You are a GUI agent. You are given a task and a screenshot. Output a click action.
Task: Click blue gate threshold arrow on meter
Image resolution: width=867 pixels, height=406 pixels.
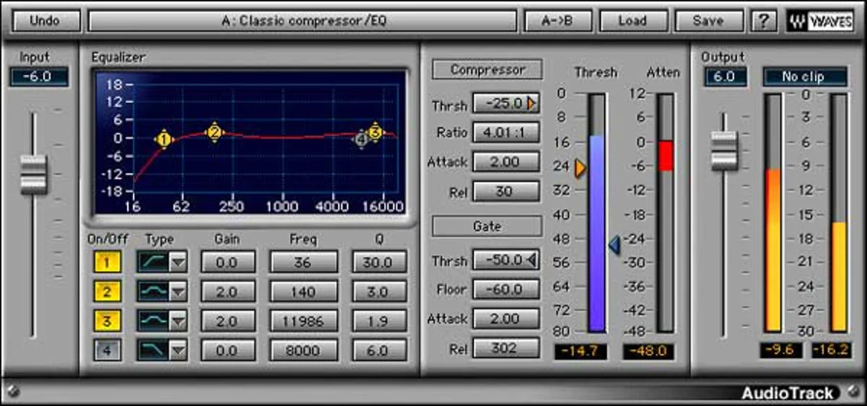(615, 244)
